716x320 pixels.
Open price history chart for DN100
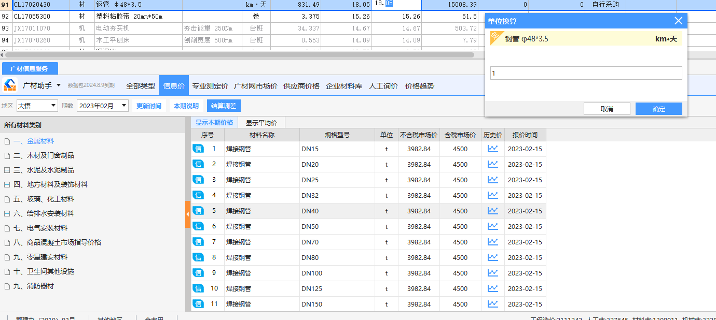pyautogui.click(x=492, y=273)
